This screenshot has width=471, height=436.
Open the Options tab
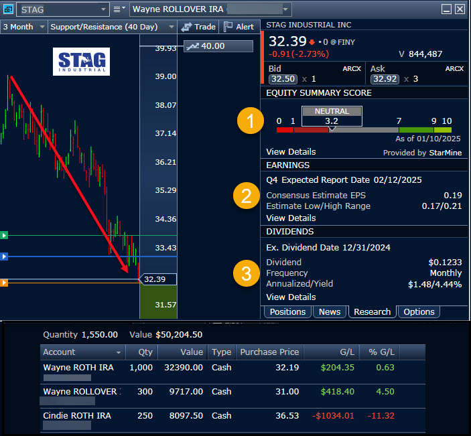419,312
